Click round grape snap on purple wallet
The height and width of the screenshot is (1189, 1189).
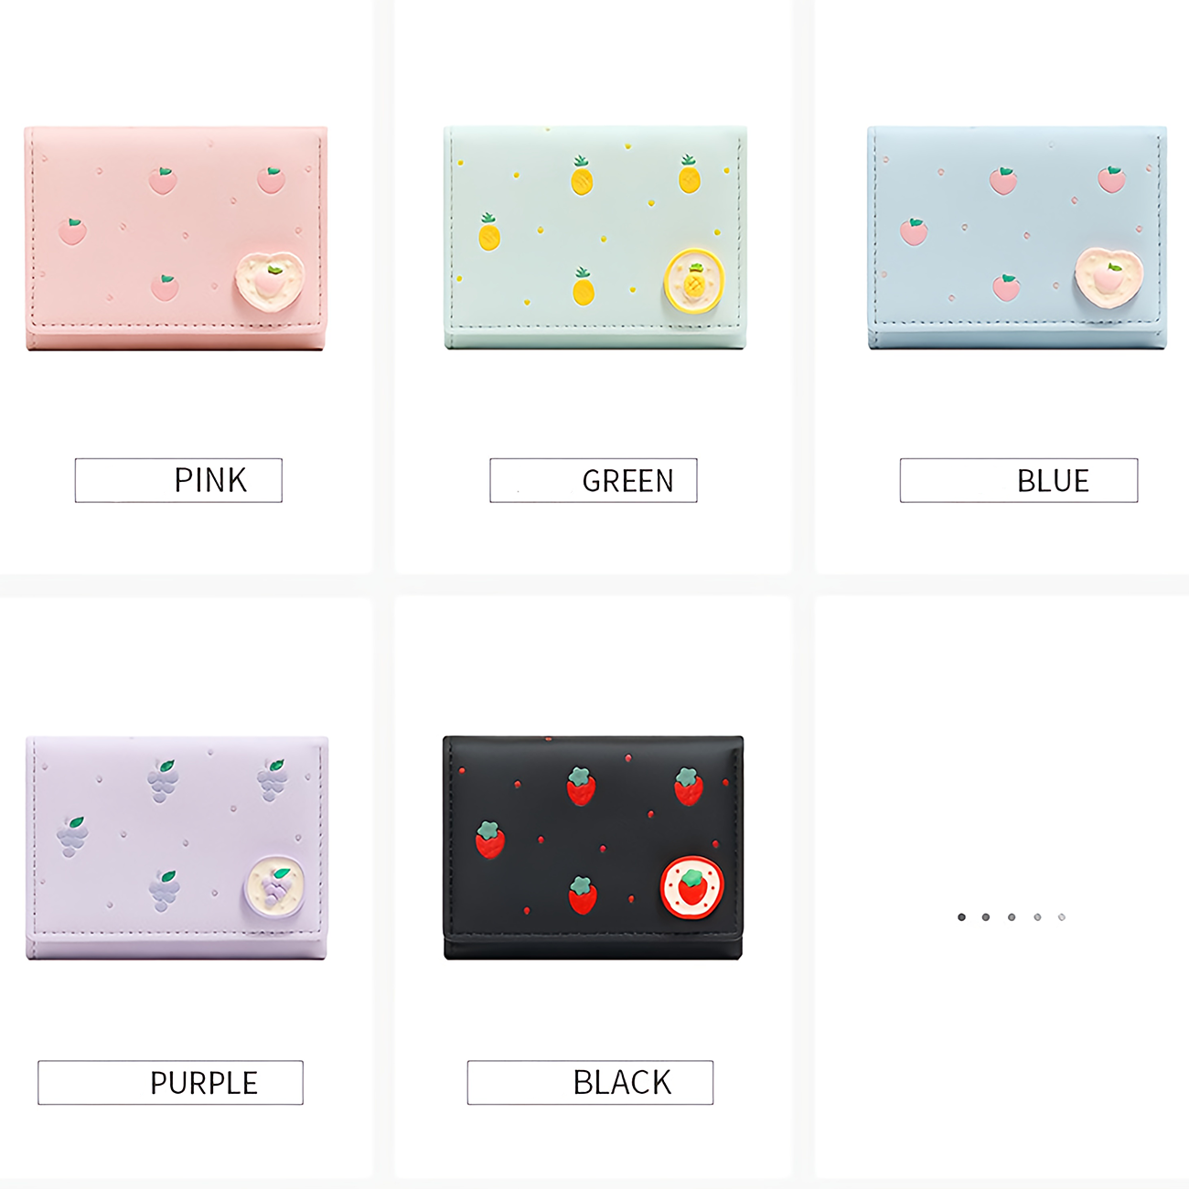[x=274, y=885]
